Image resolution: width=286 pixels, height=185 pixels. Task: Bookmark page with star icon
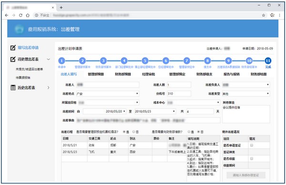[x=264, y=15]
